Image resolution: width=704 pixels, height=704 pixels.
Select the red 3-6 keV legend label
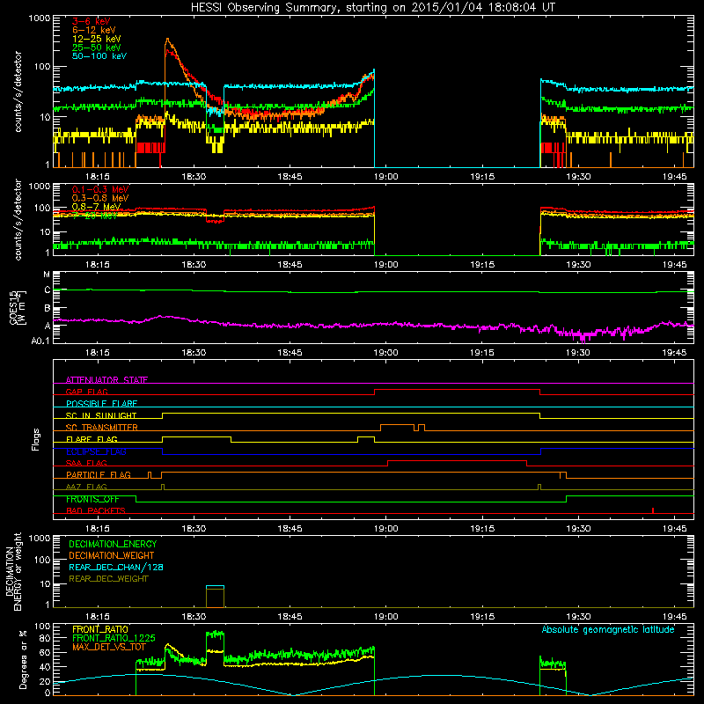(x=92, y=21)
